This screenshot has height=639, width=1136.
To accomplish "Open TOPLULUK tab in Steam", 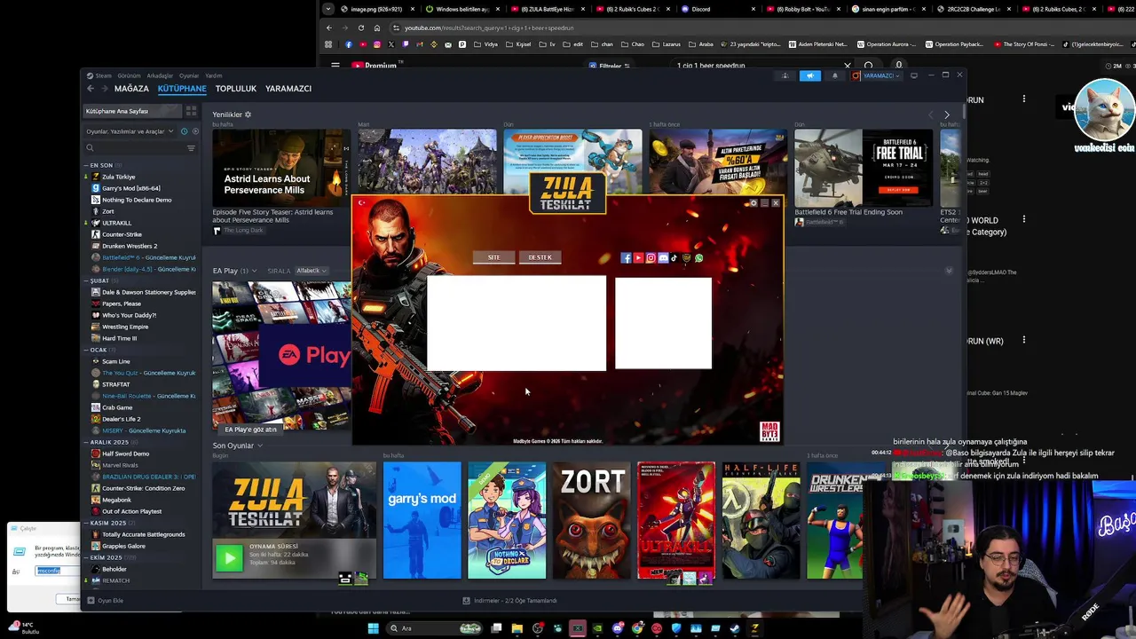I will click(236, 89).
